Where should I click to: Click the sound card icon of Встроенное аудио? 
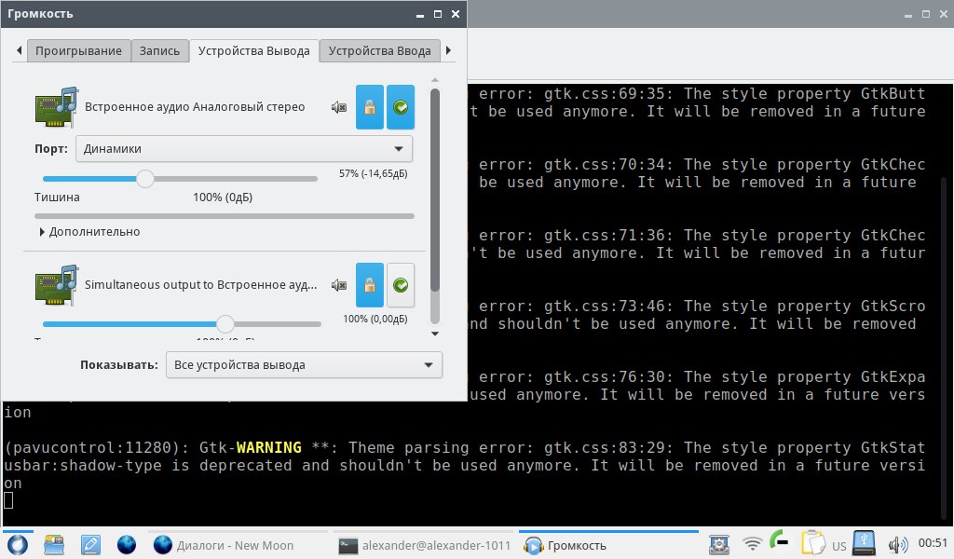[57, 107]
